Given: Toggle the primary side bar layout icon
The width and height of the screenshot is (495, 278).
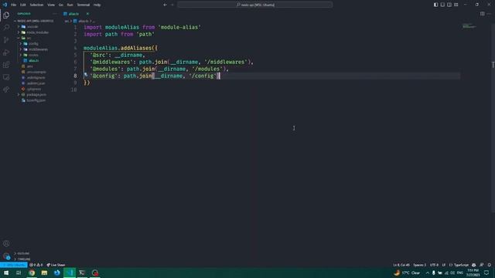Looking at the screenshot, I should tap(435, 5).
